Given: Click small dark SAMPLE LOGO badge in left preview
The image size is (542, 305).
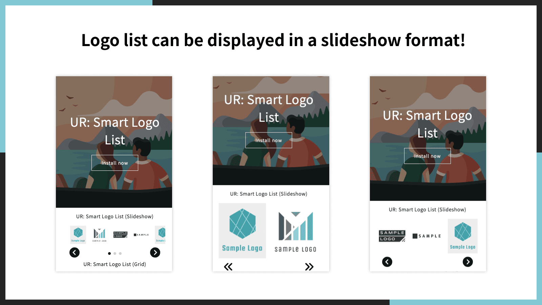Looking at the screenshot, I should pyautogui.click(x=120, y=235).
